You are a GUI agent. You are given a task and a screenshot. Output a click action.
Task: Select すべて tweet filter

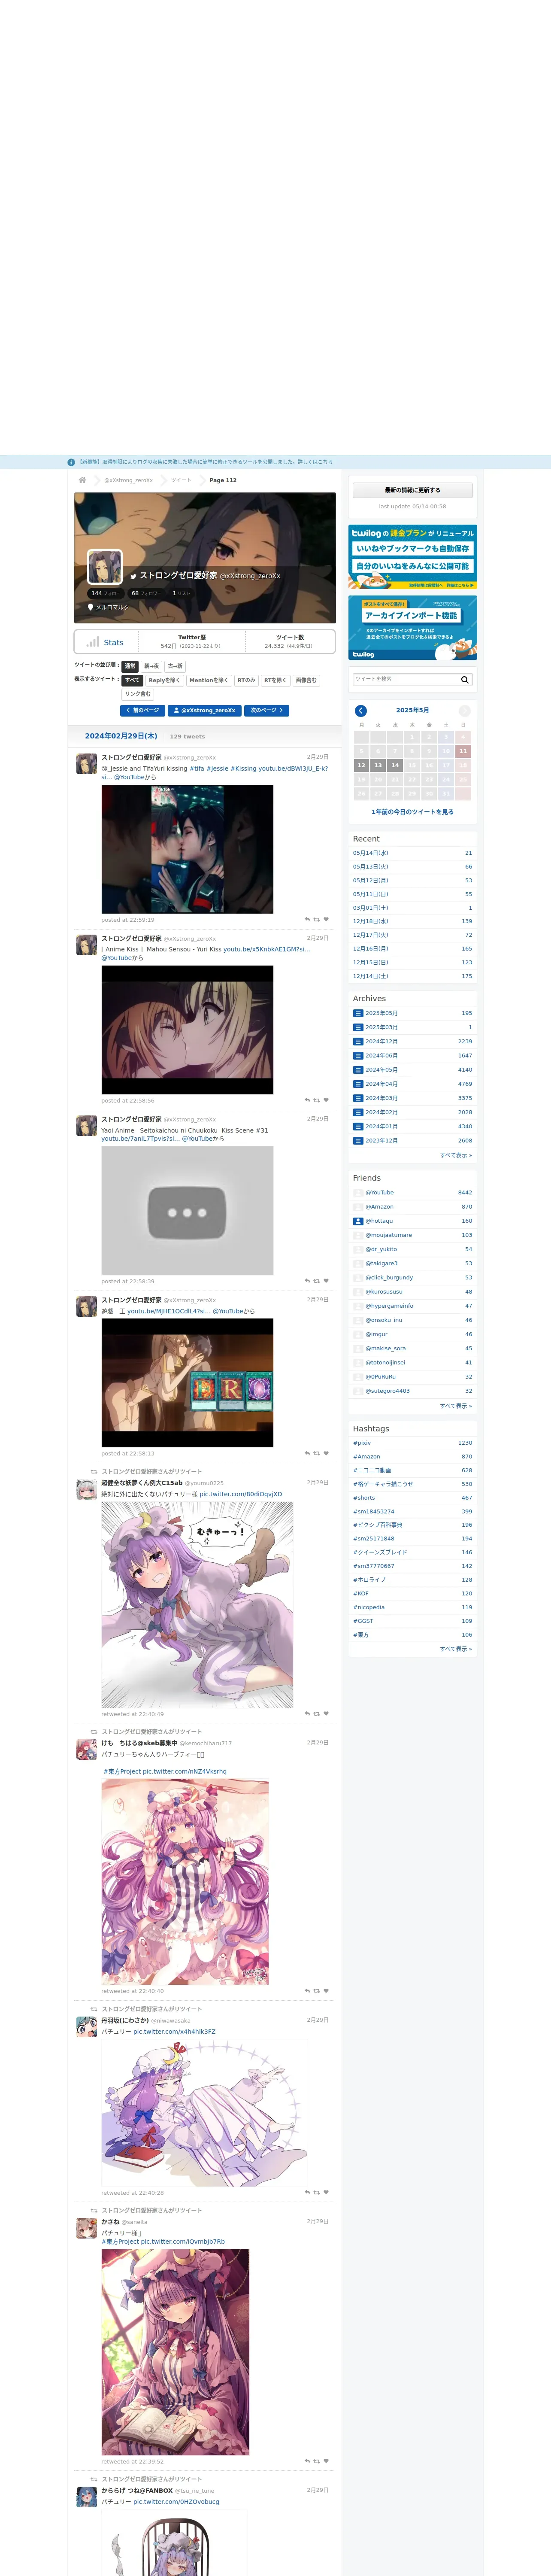132,680
